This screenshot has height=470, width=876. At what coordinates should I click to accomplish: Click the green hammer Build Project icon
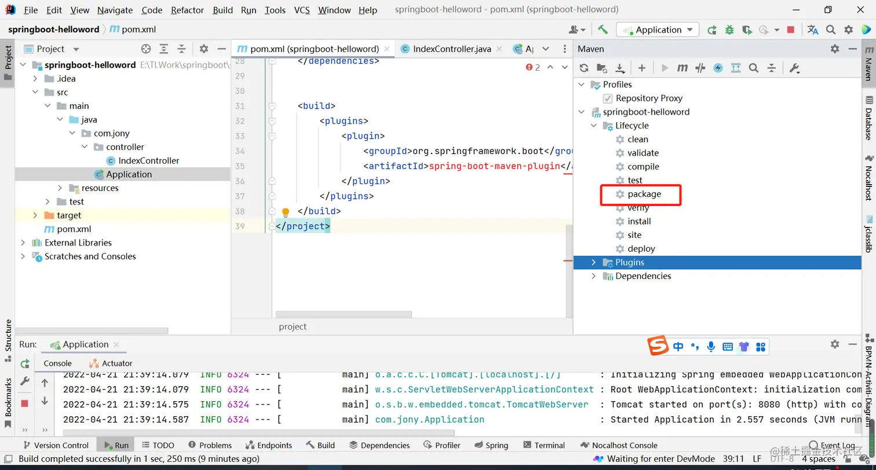(603, 30)
